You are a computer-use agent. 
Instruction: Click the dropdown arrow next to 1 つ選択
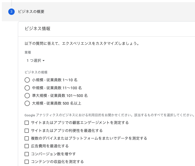tap(43, 61)
